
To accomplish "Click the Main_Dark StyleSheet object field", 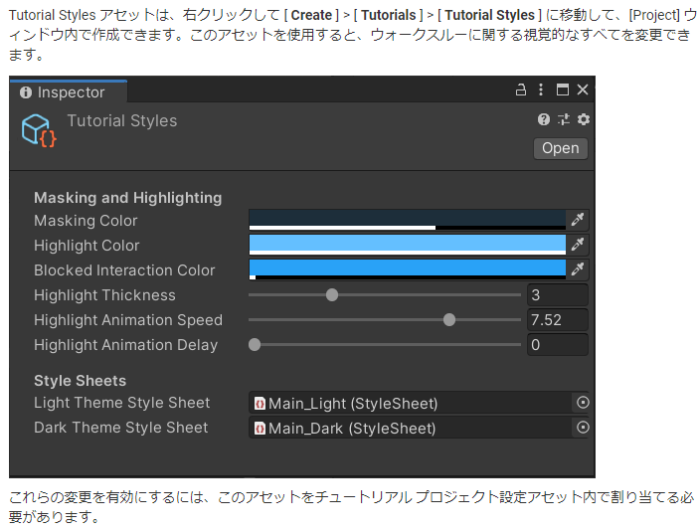I will coord(411,429).
